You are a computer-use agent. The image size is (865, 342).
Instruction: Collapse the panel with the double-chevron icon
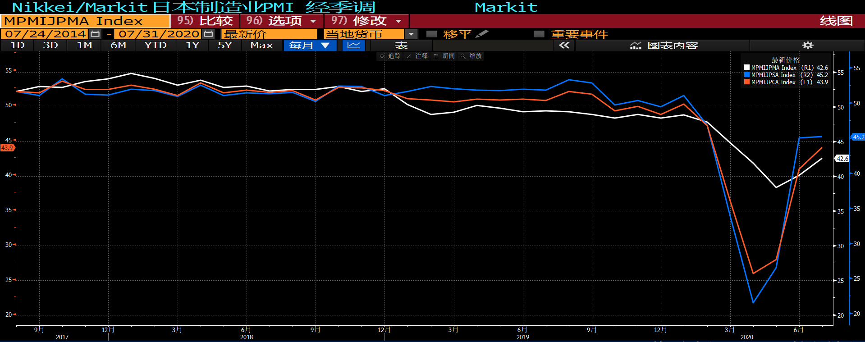(564, 45)
